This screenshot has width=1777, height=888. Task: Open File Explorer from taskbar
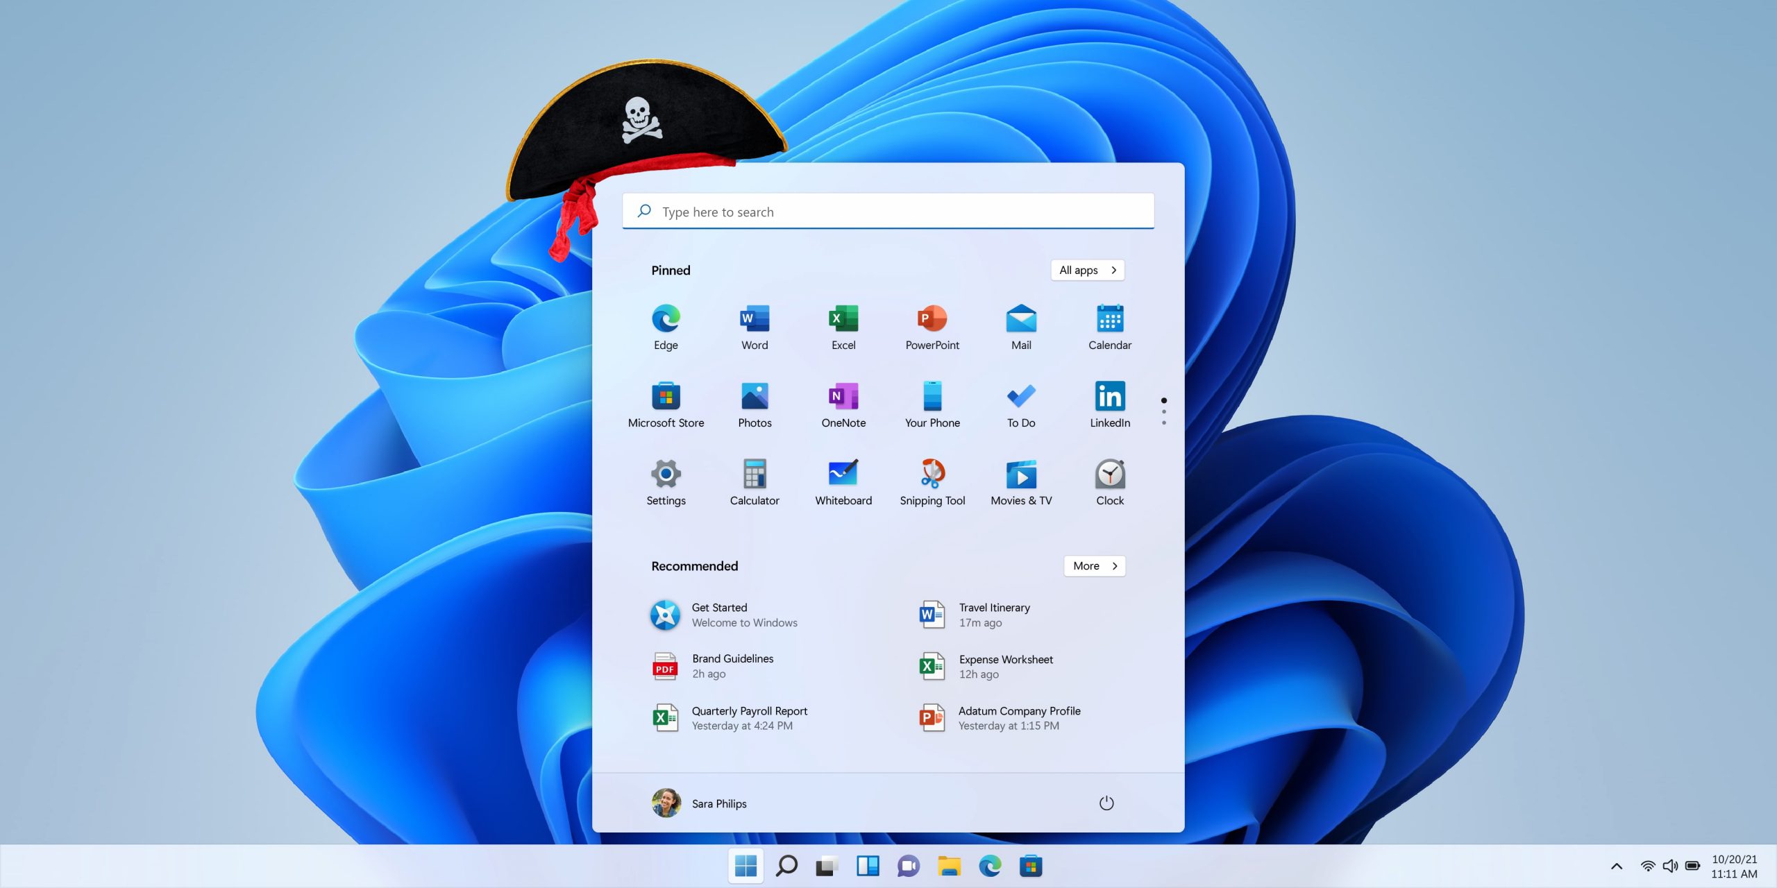949,866
